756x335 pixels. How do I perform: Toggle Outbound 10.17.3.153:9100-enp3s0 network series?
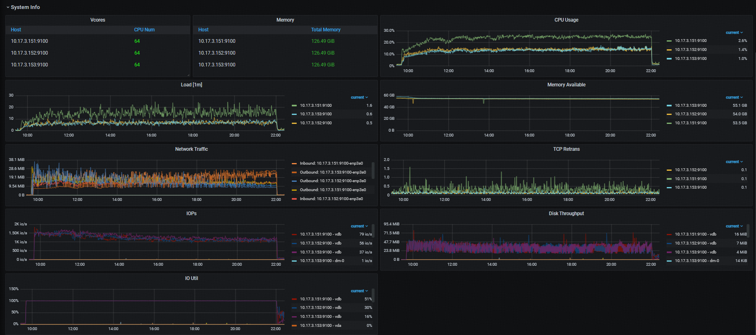(333, 172)
